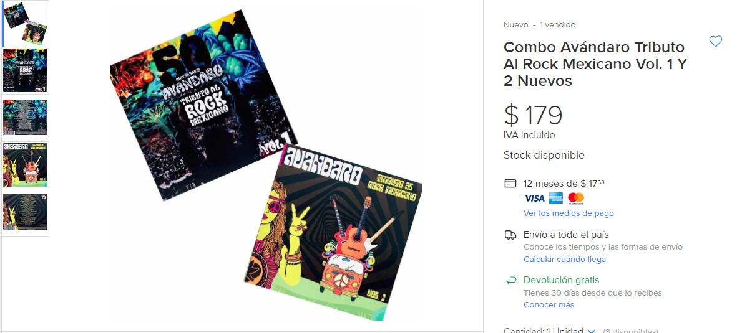This screenshot has width=742, height=333.
Task: Select the Vol. 2 front cover thumbnail
Action: (x=25, y=165)
